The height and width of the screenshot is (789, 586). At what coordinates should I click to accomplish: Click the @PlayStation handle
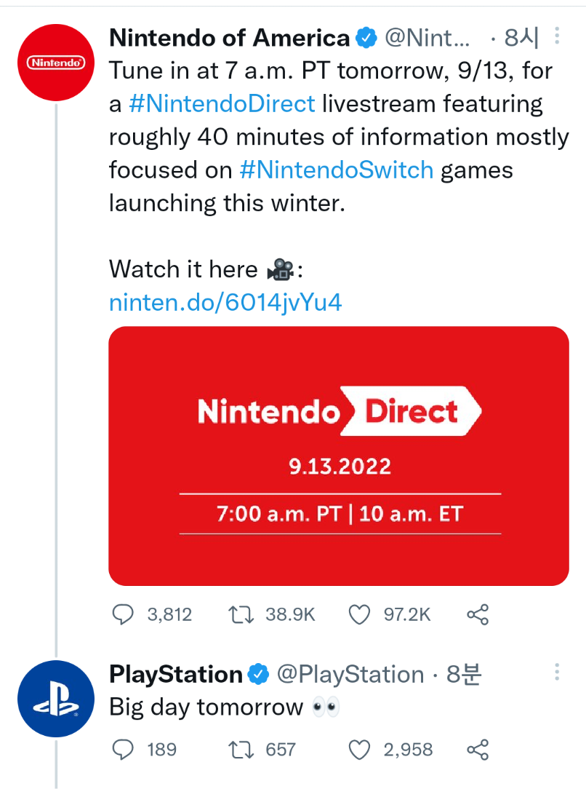point(350,675)
